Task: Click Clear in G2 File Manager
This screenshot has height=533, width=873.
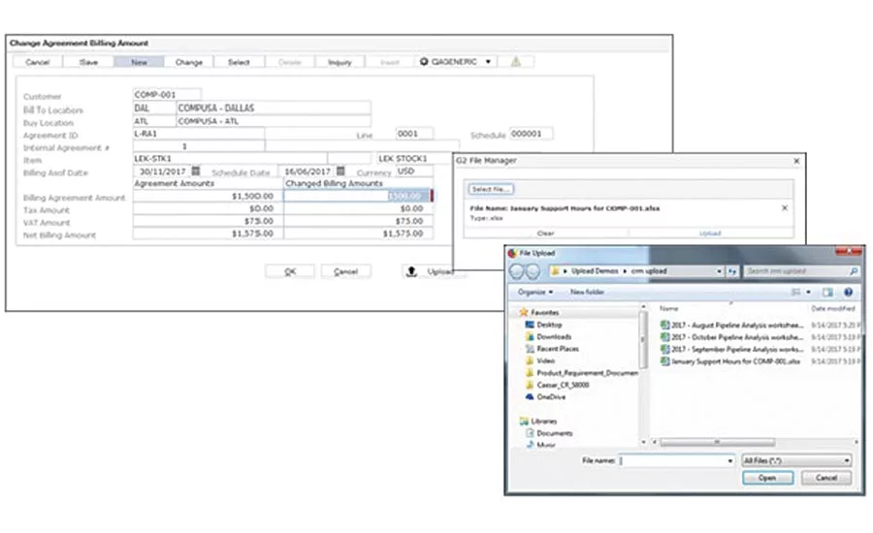Action: pyautogui.click(x=545, y=234)
